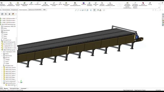Viewport: 164px width, 92px height.
Task: Open Compare Documents (Сравнить документы)
Action: (102, 4)
